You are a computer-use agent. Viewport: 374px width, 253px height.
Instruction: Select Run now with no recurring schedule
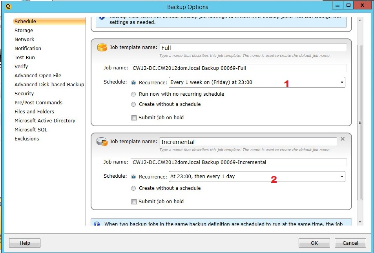[x=134, y=94]
